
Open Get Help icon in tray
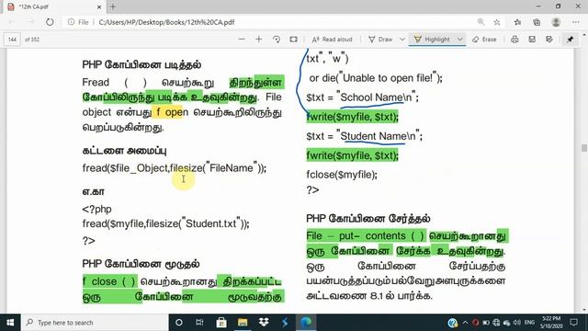[x=453, y=323]
